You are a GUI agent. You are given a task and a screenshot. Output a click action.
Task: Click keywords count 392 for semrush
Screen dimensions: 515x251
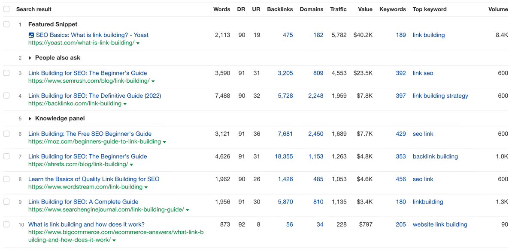tap(401, 73)
